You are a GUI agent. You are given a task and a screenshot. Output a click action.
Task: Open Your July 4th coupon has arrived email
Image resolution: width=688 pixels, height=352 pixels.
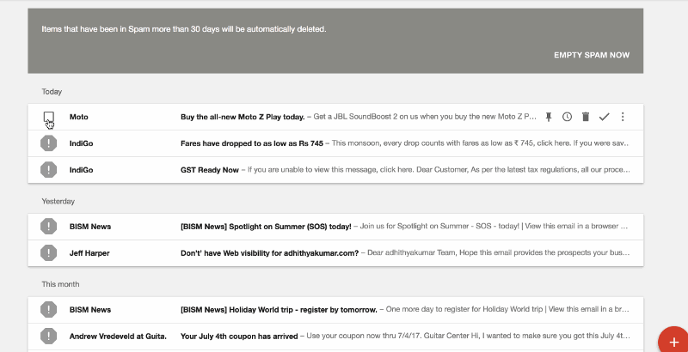335,337
